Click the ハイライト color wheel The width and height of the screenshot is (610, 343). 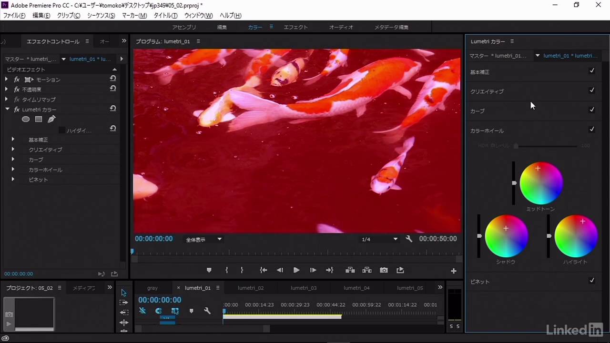tap(576, 236)
